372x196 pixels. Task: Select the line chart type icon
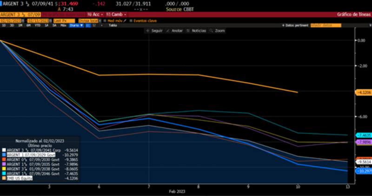pyautogui.click(x=87, y=25)
